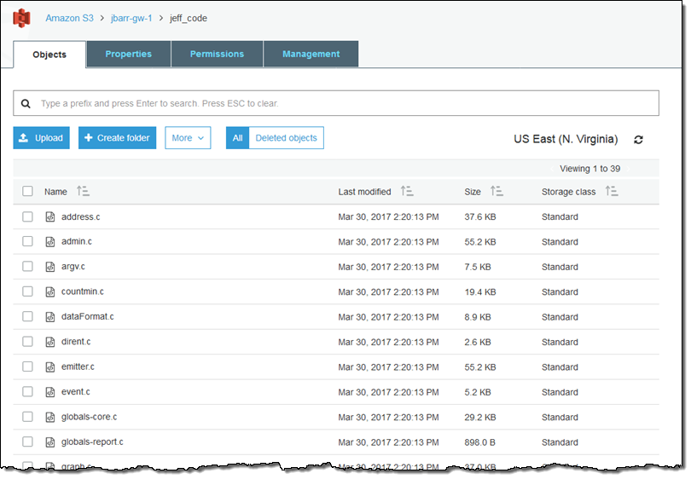
Task: Click the magnifier icon in the search bar
Action: tap(26, 103)
